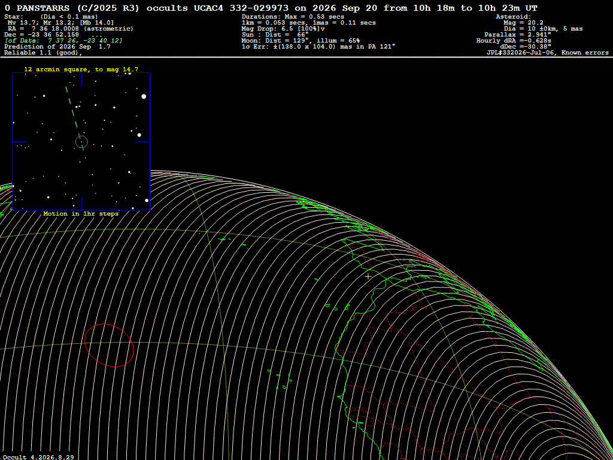Click the 1σ Err uncertainty line

pos(318,47)
